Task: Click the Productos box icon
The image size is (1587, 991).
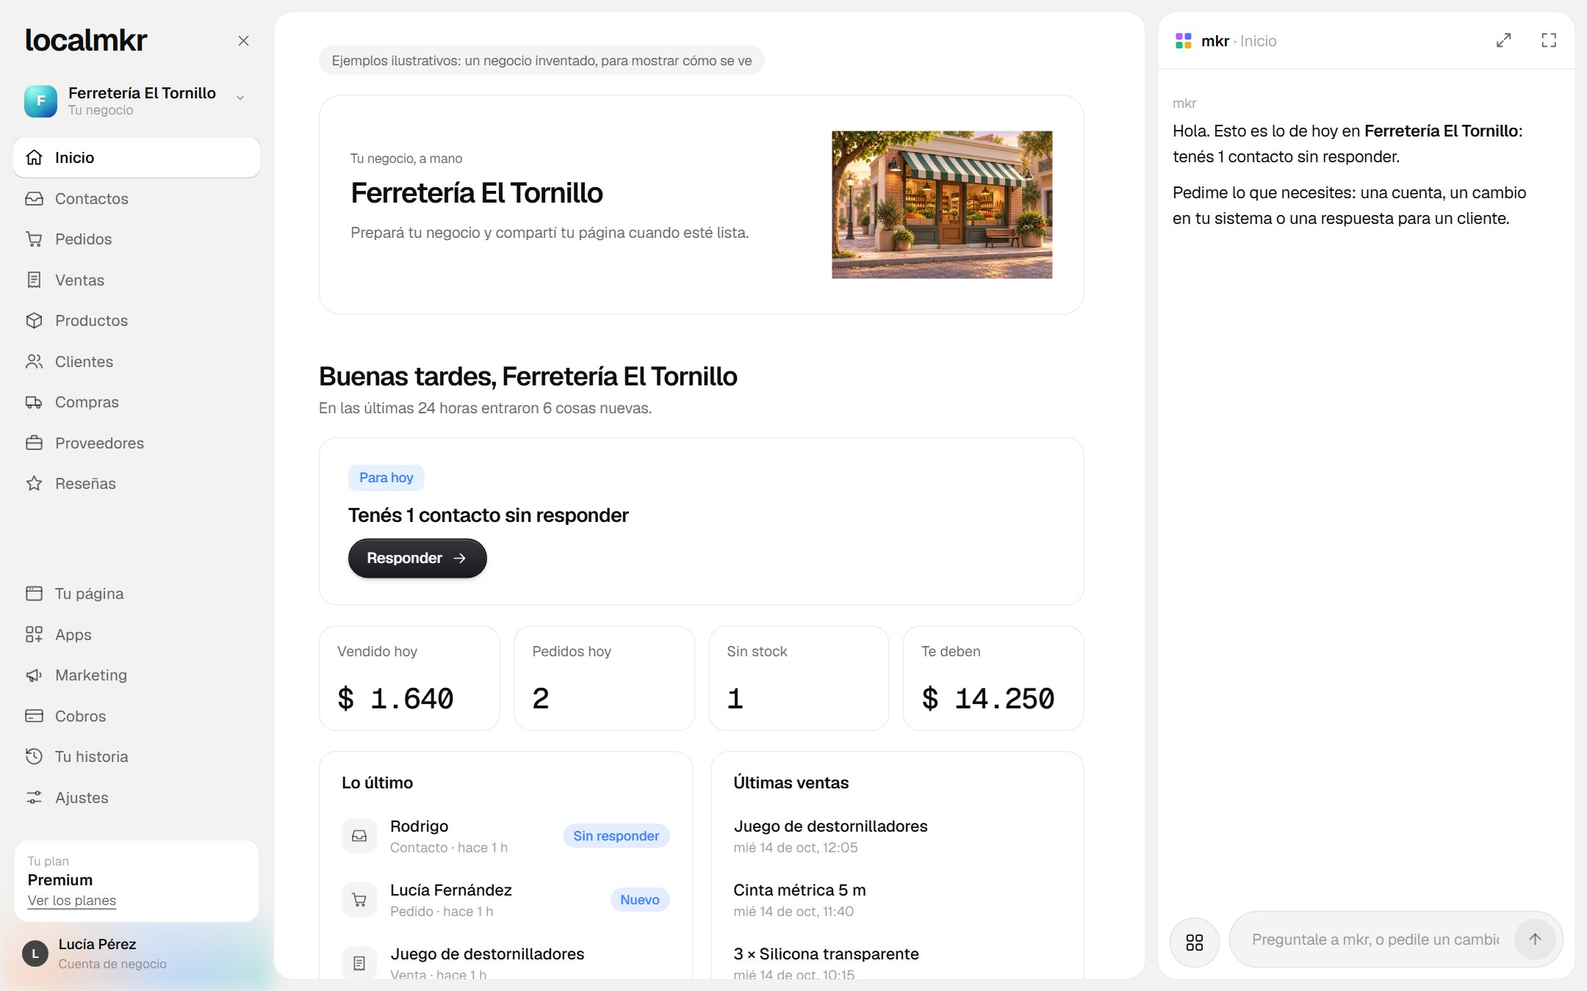Action: point(34,320)
